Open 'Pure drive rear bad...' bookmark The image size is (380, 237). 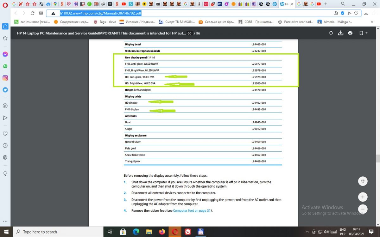[x=295, y=22]
